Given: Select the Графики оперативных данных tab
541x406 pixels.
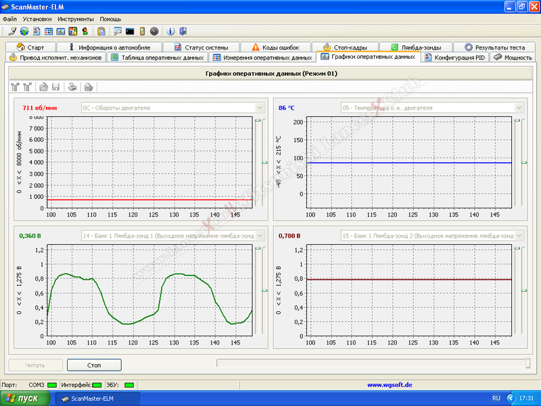Looking at the screenshot, I should coord(368,57).
